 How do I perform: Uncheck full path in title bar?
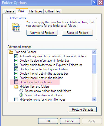coord(16,78)
